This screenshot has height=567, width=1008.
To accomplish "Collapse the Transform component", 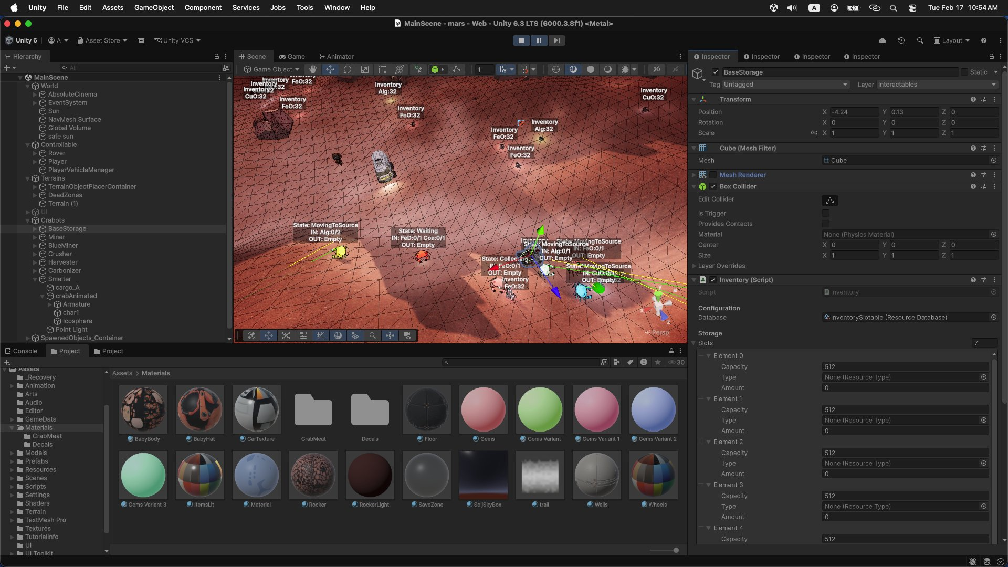I will tap(694, 99).
